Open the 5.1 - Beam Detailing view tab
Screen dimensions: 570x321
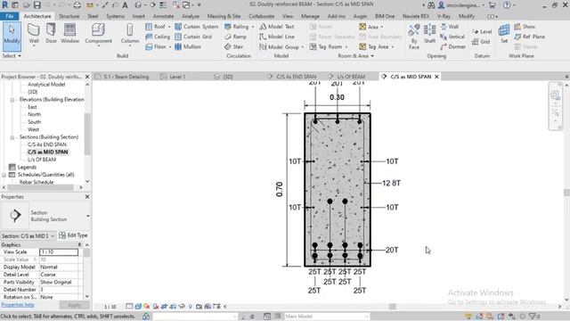(x=122, y=77)
